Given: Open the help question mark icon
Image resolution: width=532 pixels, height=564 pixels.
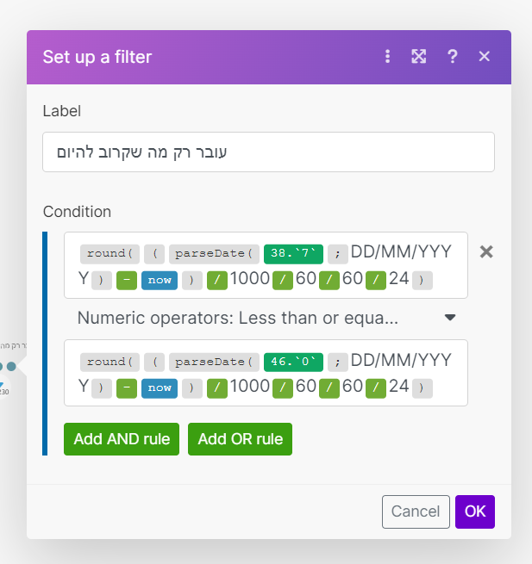Looking at the screenshot, I should click(452, 57).
